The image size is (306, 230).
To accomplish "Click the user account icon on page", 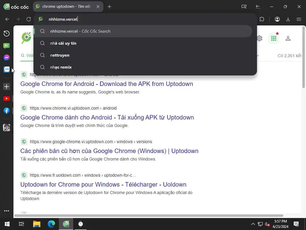I will click(288, 38).
